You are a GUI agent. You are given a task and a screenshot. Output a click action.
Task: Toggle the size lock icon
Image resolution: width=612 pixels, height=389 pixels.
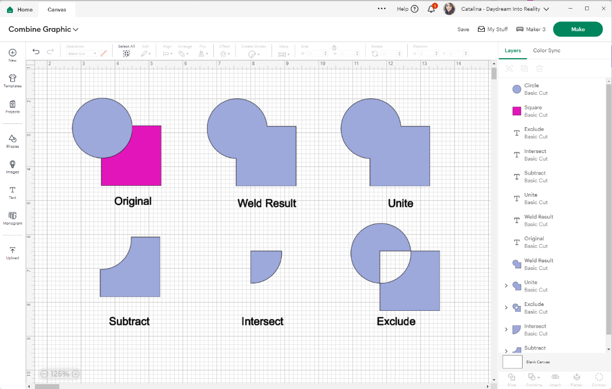(x=334, y=47)
